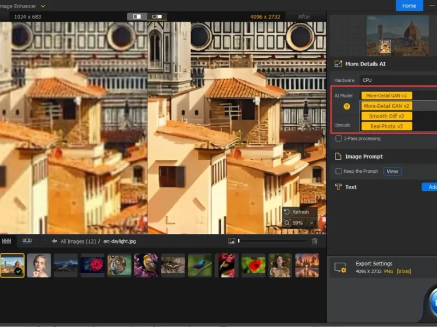Click the round blue run button
437x327 pixels.
[x=433, y=303]
